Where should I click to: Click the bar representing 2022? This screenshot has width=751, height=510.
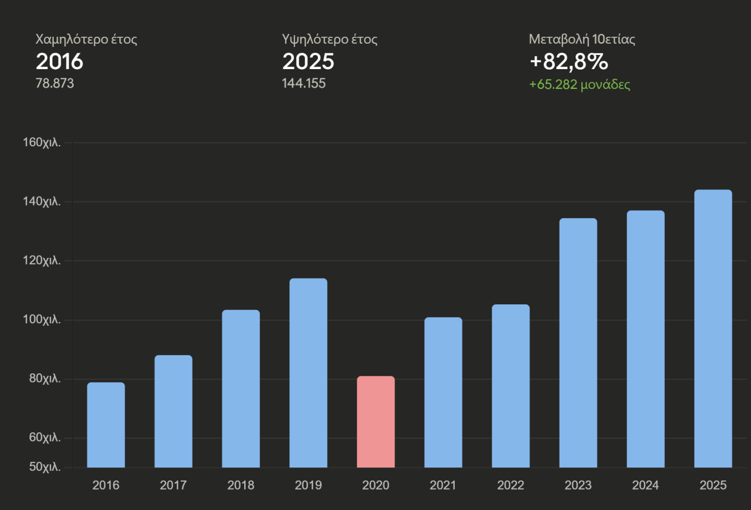[510, 386]
